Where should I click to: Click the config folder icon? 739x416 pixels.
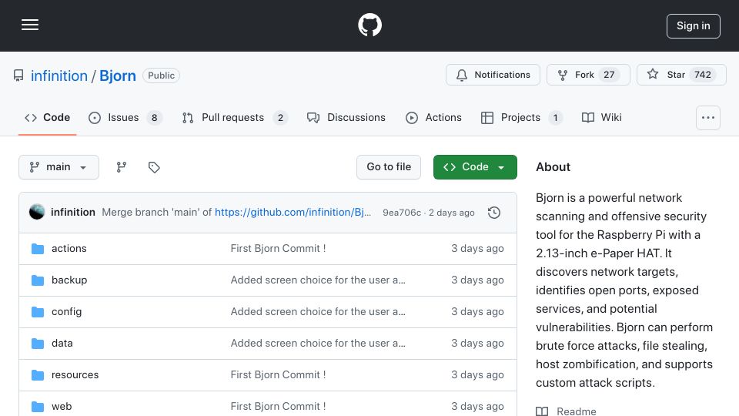pyautogui.click(x=38, y=312)
